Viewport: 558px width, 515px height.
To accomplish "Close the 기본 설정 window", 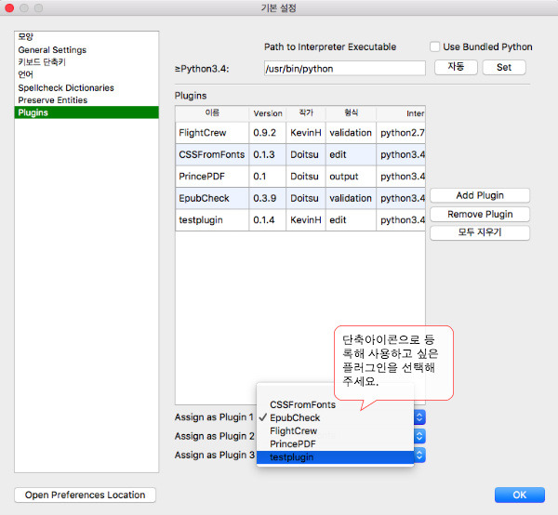I will tap(9, 7).
